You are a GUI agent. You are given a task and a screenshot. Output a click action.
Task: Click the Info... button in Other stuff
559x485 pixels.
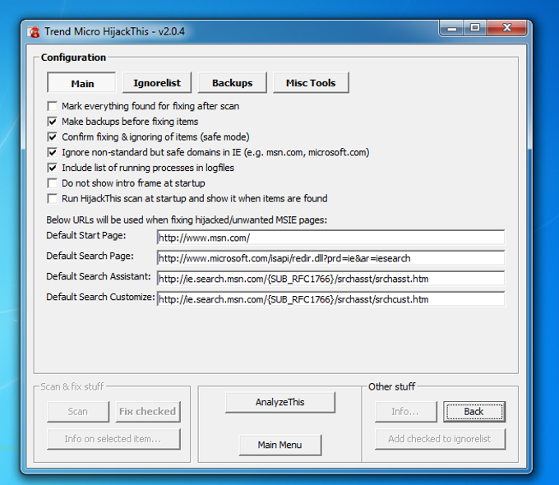pos(406,412)
